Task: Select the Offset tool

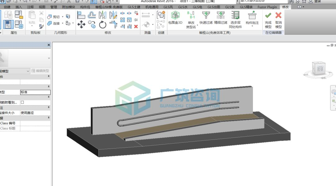Action: click(92, 15)
